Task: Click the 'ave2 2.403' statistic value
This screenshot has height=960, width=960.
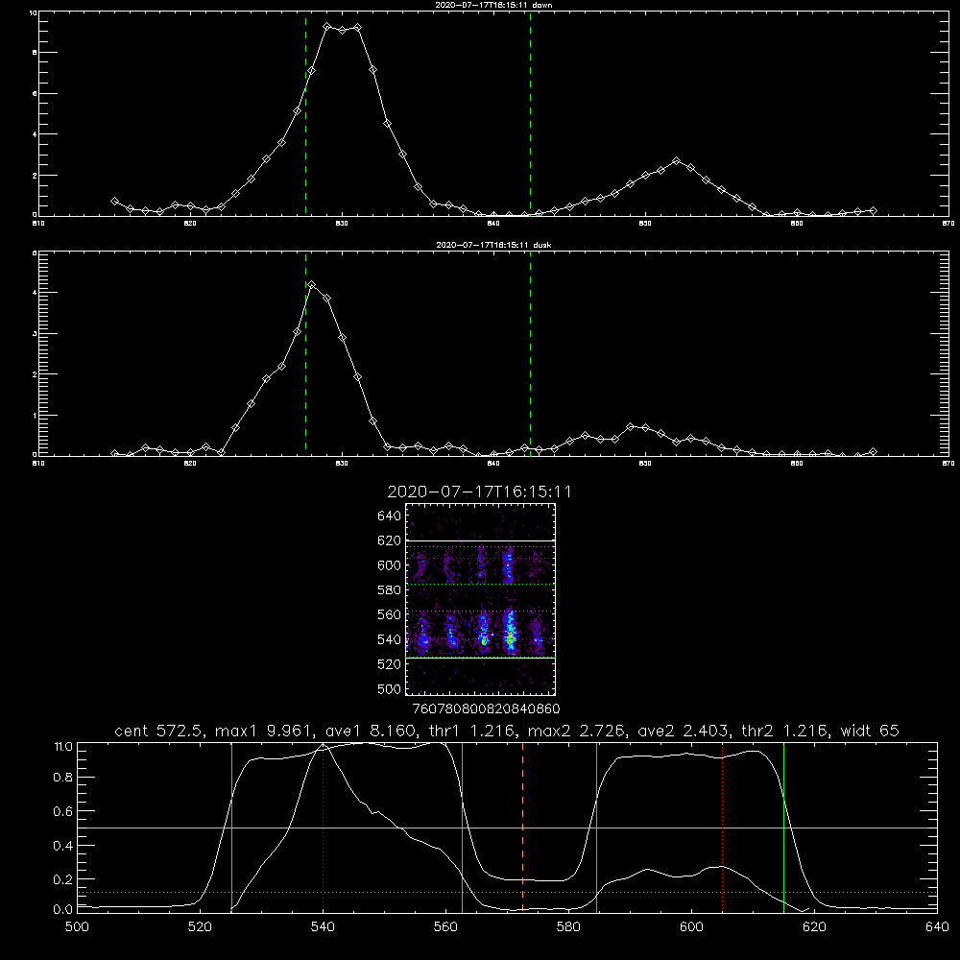Action: click(x=682, y=731)
